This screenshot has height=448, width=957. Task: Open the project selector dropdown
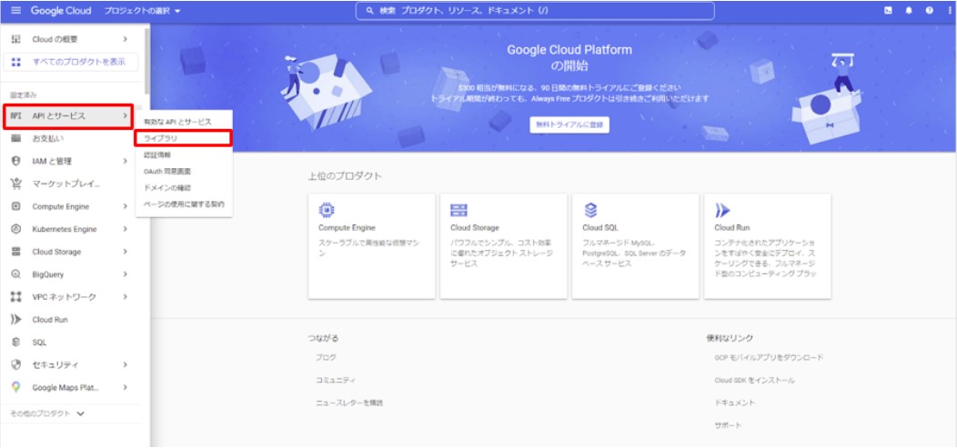point(142,11)
